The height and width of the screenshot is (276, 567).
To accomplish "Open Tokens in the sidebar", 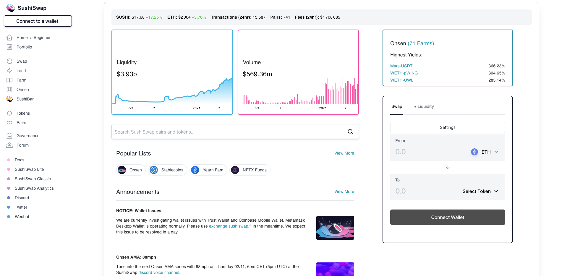I will (x=23, y=113).
